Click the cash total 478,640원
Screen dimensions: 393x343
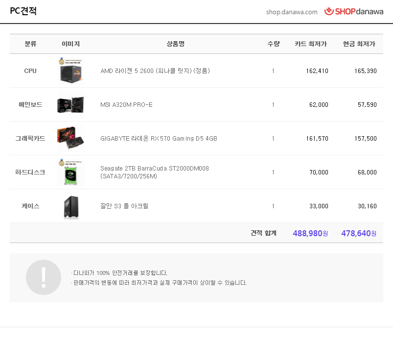(x=359, y=233)
